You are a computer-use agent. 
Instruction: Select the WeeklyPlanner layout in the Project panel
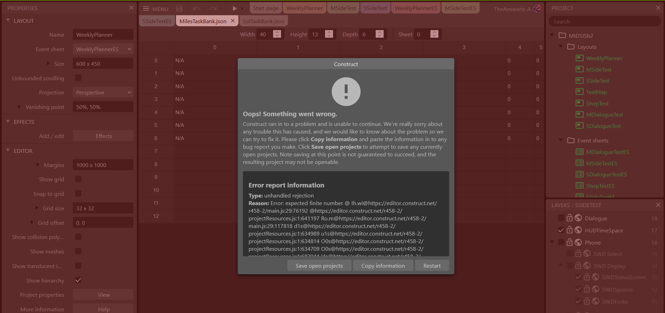604,58
